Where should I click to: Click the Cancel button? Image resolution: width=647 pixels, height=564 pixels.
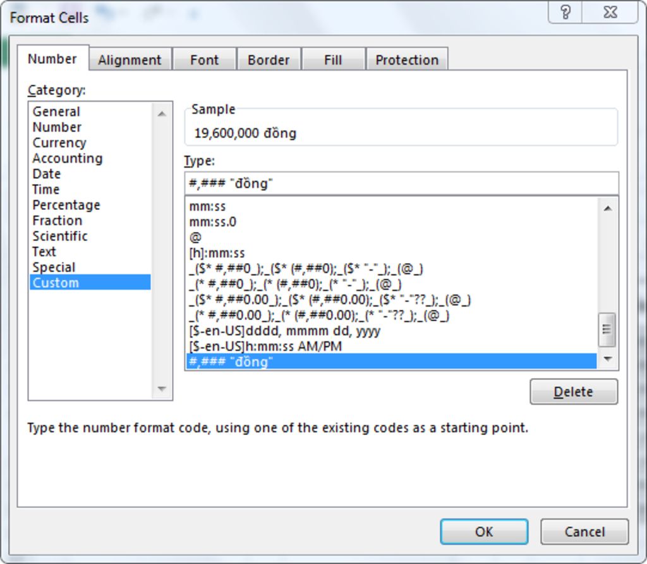584,532
